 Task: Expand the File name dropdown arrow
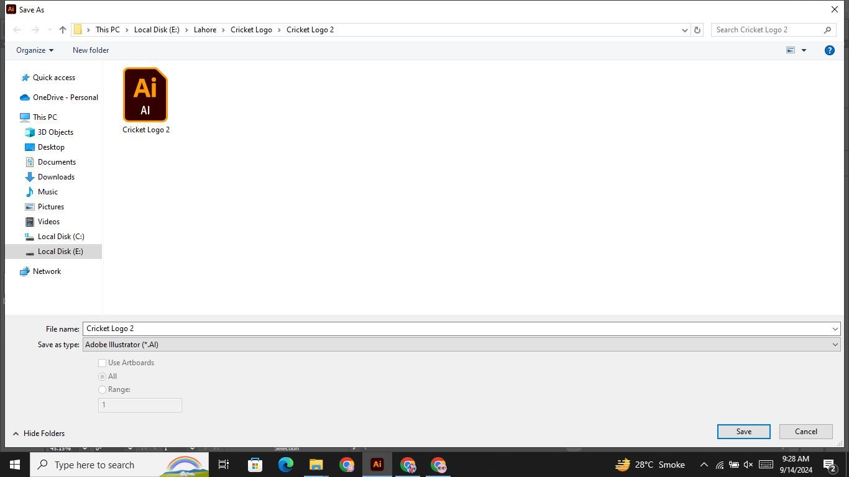835,329
